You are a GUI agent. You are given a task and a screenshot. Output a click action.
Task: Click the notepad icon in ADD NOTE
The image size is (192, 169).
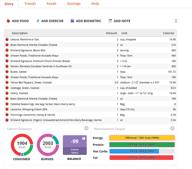110,21
